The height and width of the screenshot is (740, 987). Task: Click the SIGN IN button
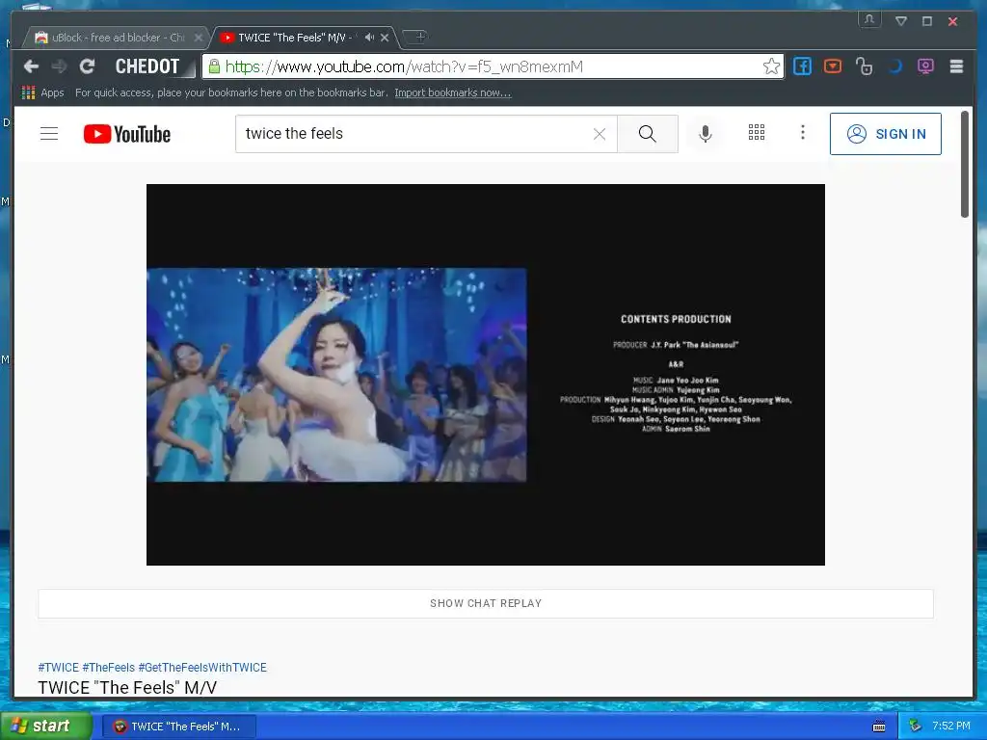(x=886, y=134)
